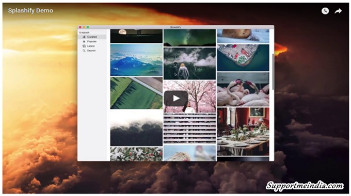Screen dimensions: 351x196
Task: Select the Curated sidebar item
Action: (92, 37)
